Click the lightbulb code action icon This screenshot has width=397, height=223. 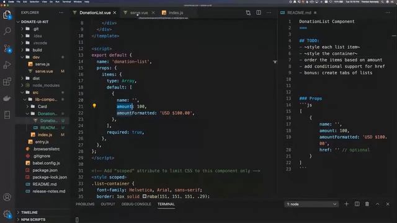[94, 106]
